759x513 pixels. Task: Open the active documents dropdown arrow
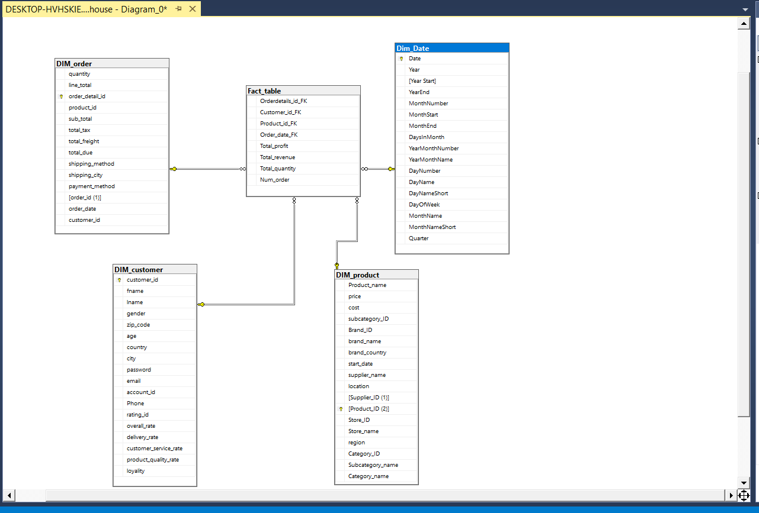(x=745, y=9)
